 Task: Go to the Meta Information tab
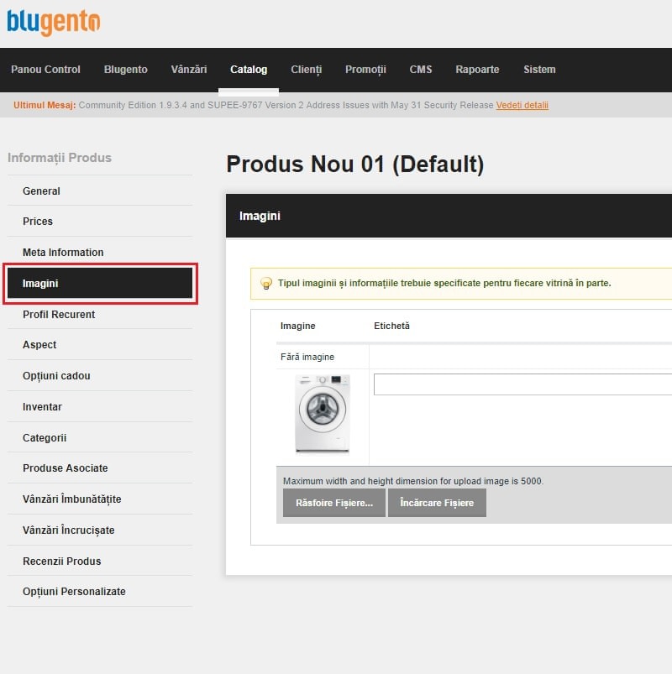pyautogui.click(x=100, y=253)
